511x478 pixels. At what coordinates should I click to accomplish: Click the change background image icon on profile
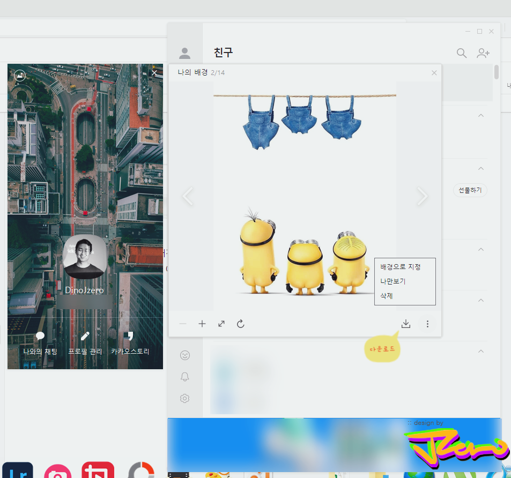[20, 76]
